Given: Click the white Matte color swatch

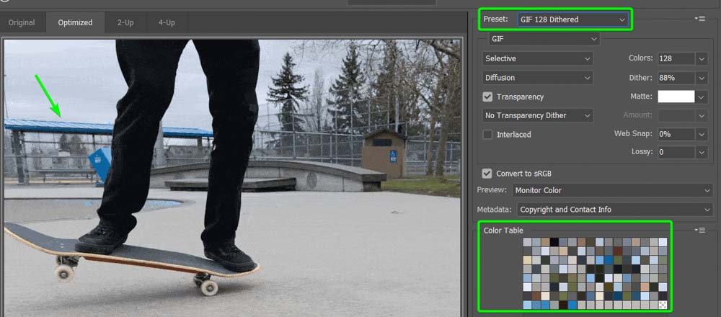Looking at the screenshot, I should click(676, 97).
